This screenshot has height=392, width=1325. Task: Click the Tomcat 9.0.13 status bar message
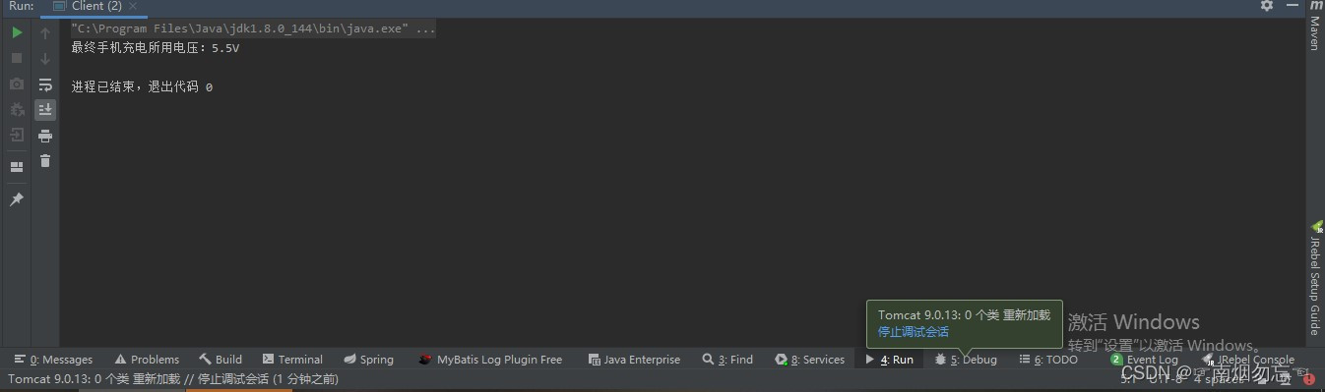pyautogui.click(x=173, y=379)
